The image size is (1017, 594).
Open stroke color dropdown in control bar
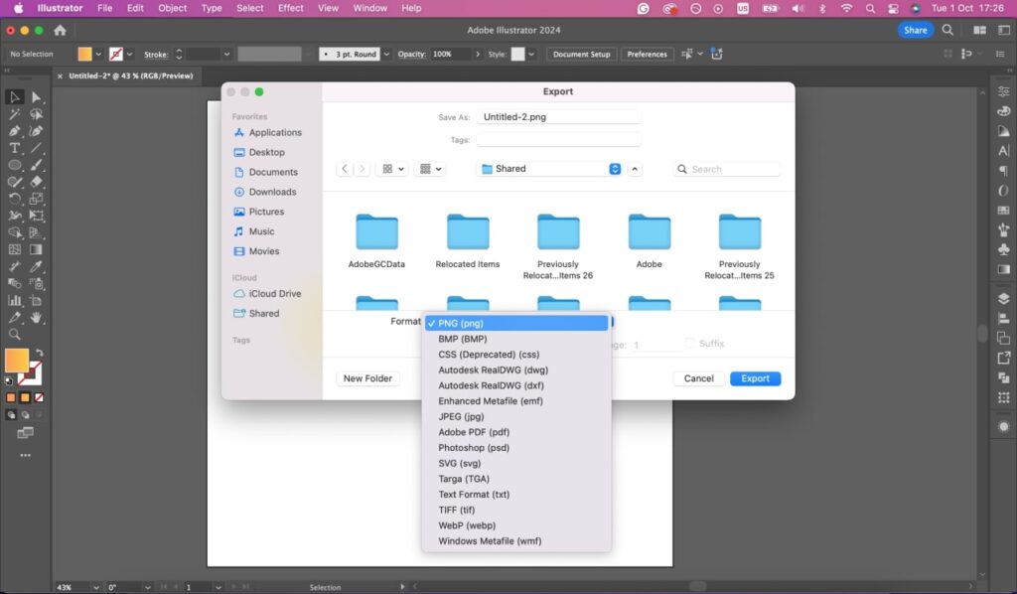[129, 55]
